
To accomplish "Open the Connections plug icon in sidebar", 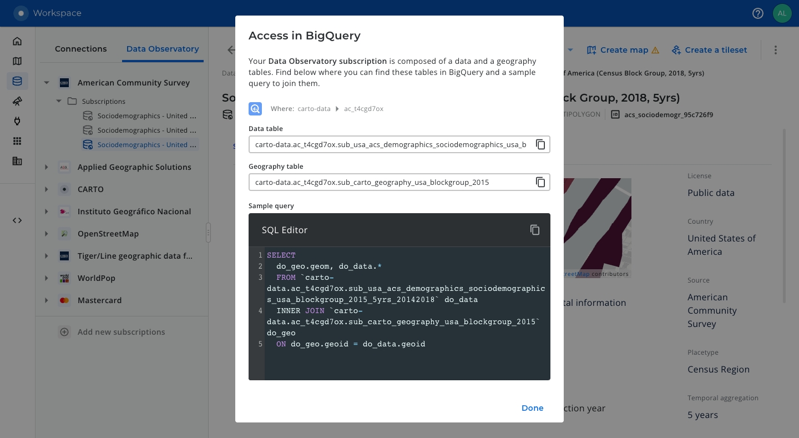I will coord(17,121).
